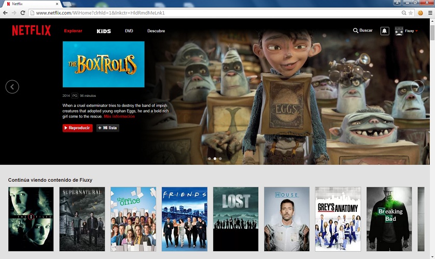The width and height of the screenshot is (435, 259).
Task: Expand the Fiuxy profile dropdown arrow
Action: pyautogui.click(x=417, y=31)
